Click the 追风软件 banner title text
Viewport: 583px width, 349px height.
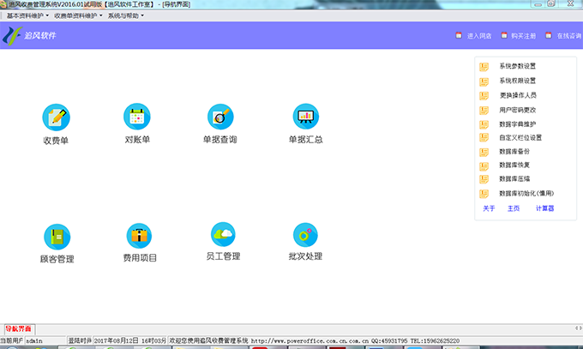click(40, 36)
